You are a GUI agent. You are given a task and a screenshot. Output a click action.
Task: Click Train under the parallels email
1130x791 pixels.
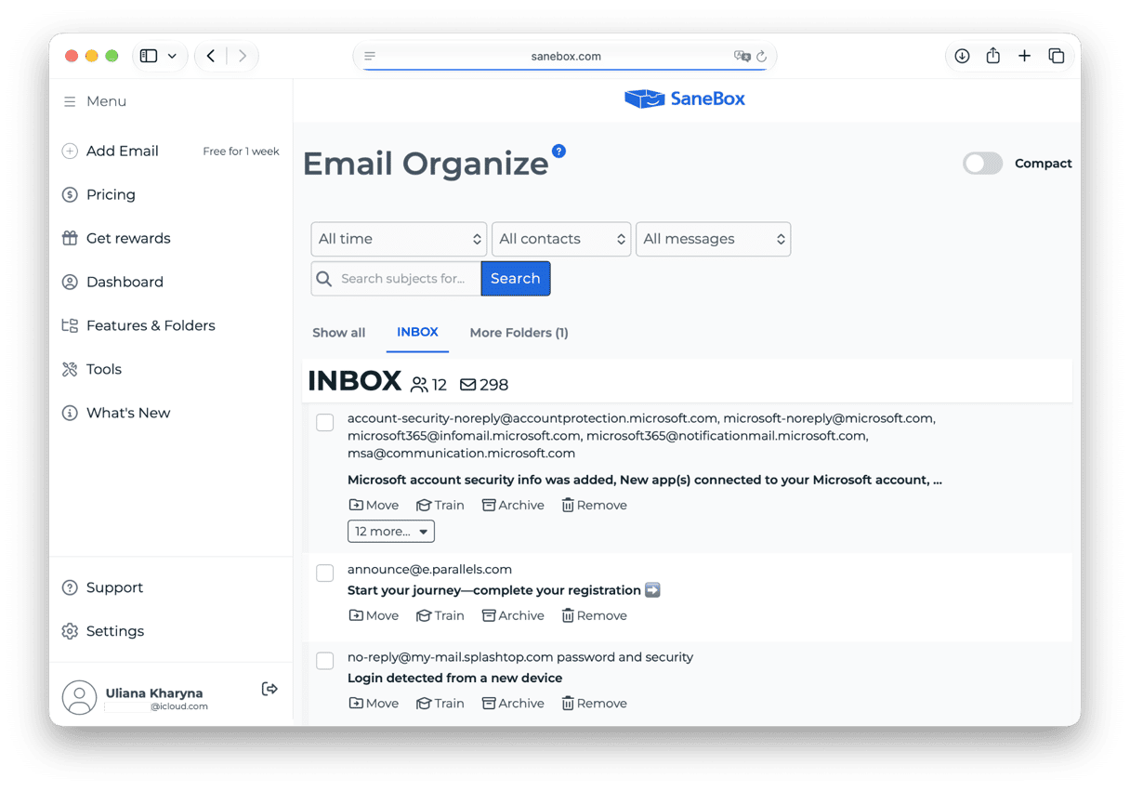point(440,616)
